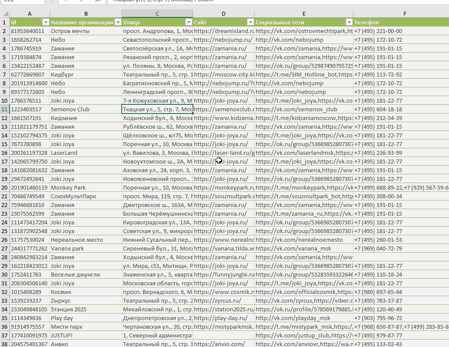Click https://vk.com/semenov_club cell
This screenshot has height=347, width=449.
point(304,110)
